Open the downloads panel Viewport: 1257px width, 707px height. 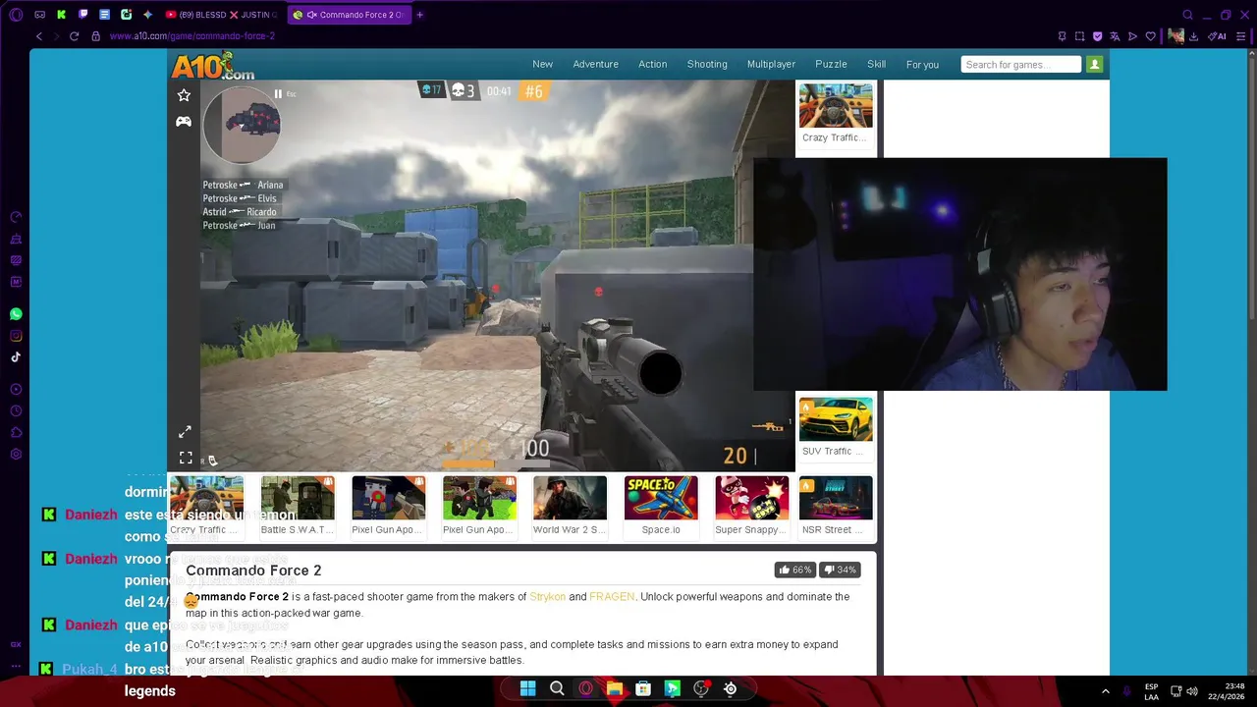tap(1193, 36)
